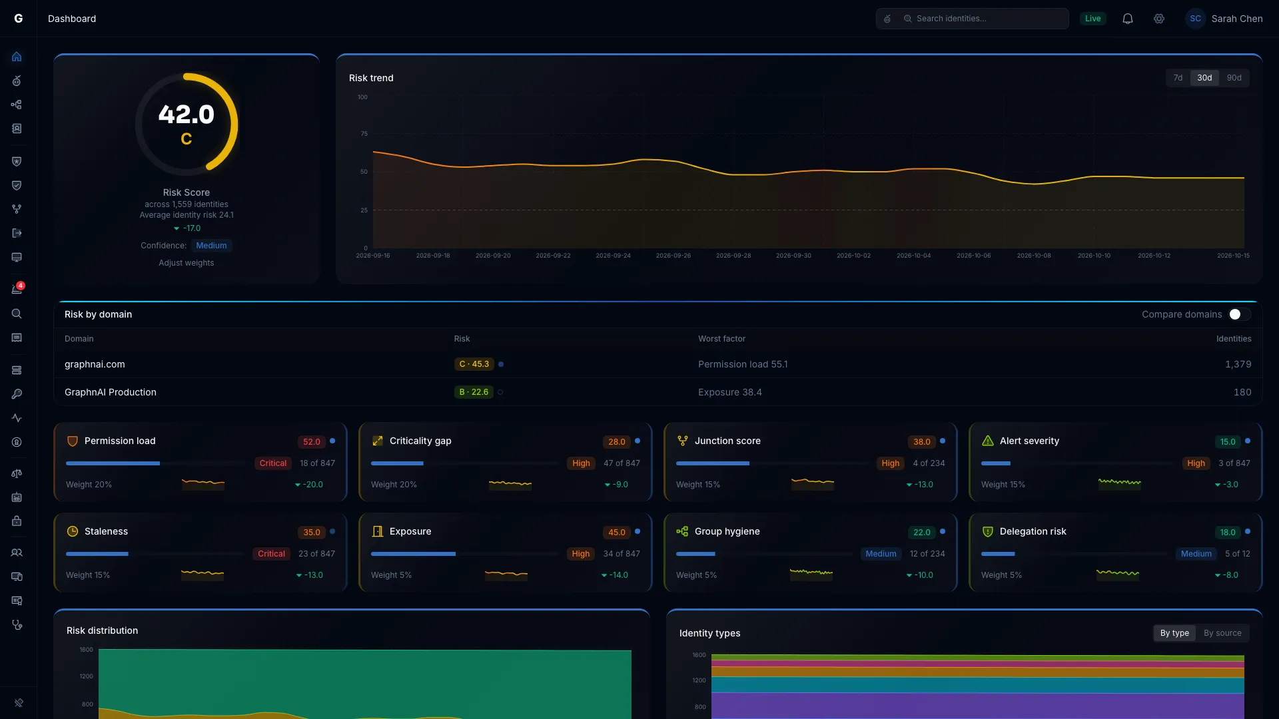Open the Junction score factor card title
Image resolution: width=1279 pixels, height=719 pixels.
(727, 441)
